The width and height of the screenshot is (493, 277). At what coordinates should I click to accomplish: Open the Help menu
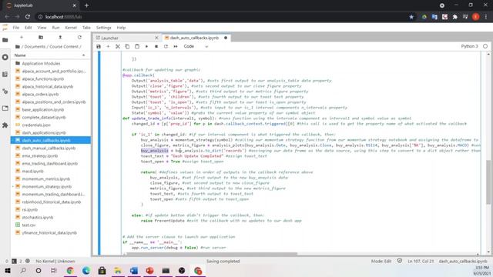pyautogui.click(x=121, y=28)
